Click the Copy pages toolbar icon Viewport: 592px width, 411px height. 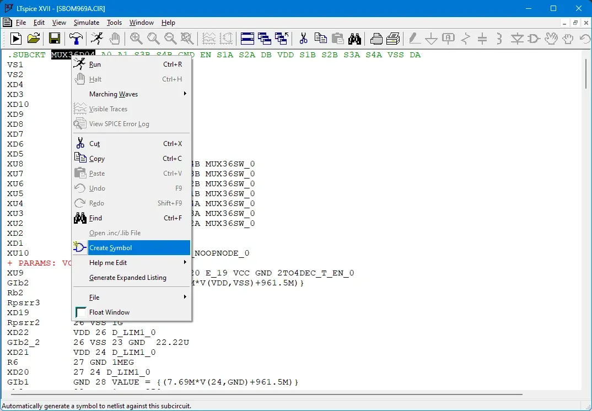tap(321, 39)
